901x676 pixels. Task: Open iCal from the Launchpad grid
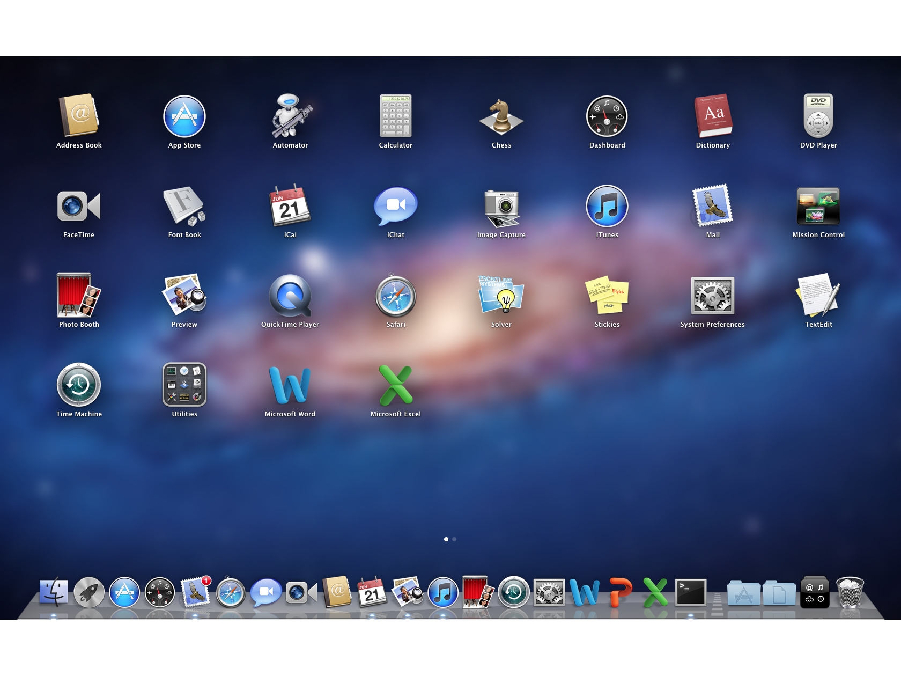pyautogui.click(x=290, y=206)
